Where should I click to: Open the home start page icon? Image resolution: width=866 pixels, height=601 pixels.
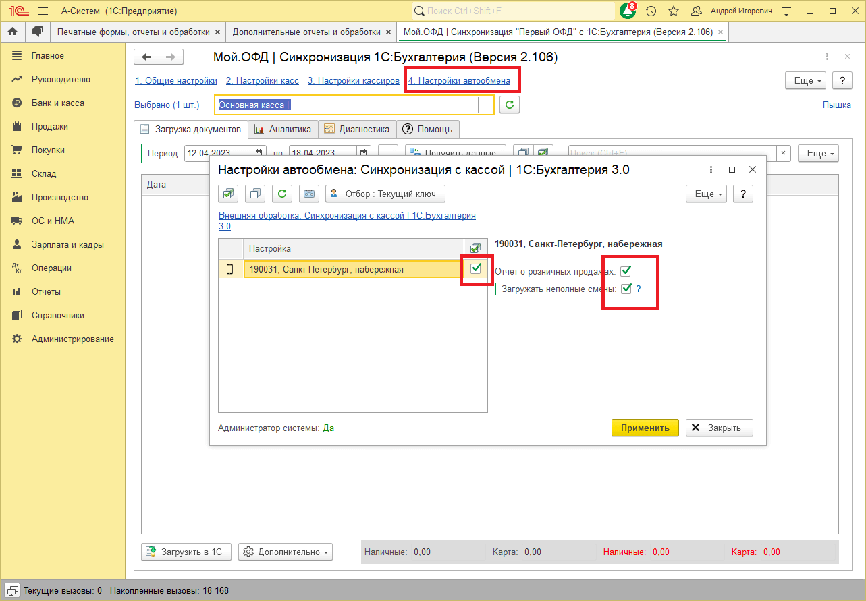click(x=12, y=32)
